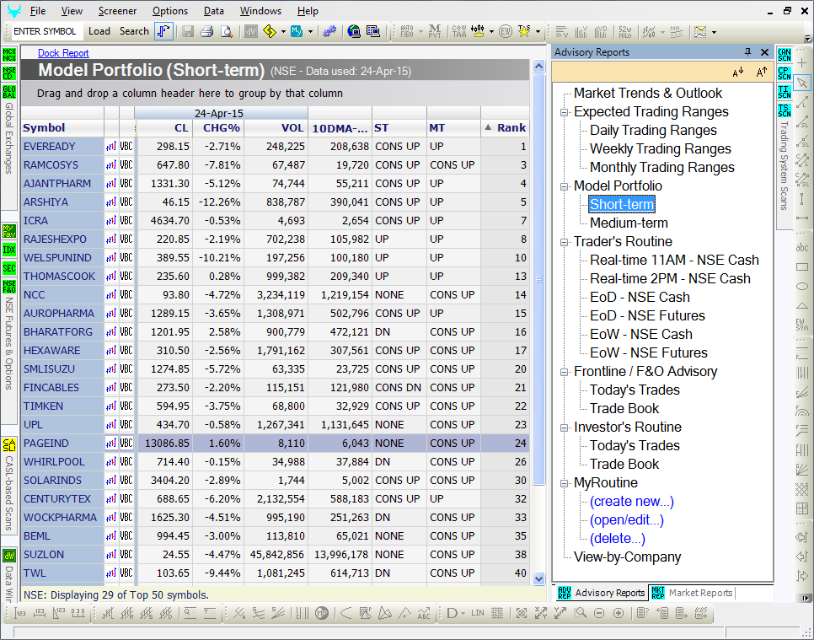
Task: Open the Medium-term model portfolio report
Action: coord(629,223)
